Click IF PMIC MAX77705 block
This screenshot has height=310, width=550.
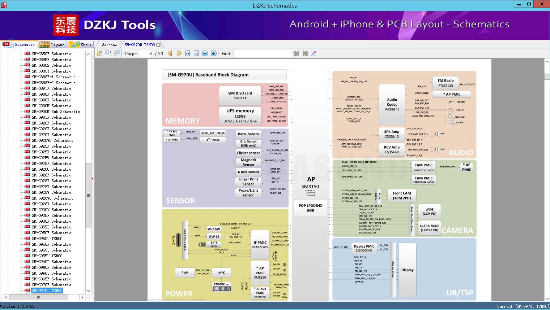point(260,245)
